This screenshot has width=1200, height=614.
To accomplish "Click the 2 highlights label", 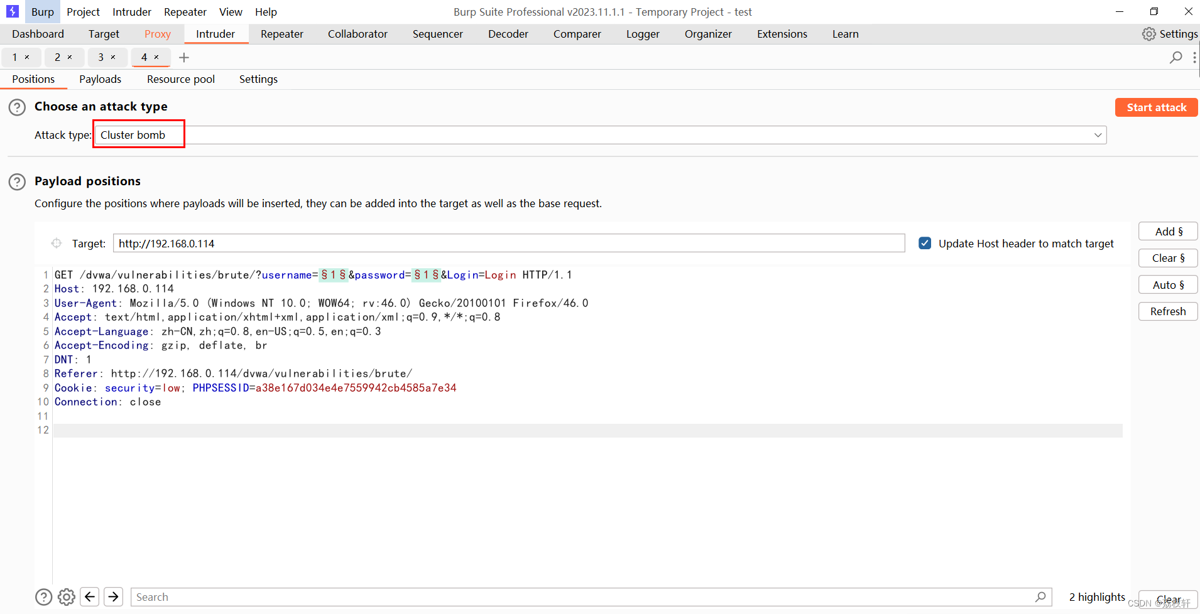I will point(1097,597).
